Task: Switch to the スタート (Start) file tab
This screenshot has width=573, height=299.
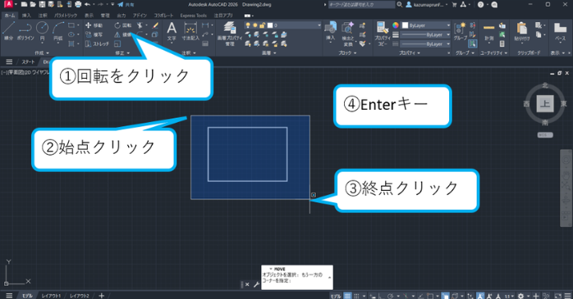Action: (28, 62)
